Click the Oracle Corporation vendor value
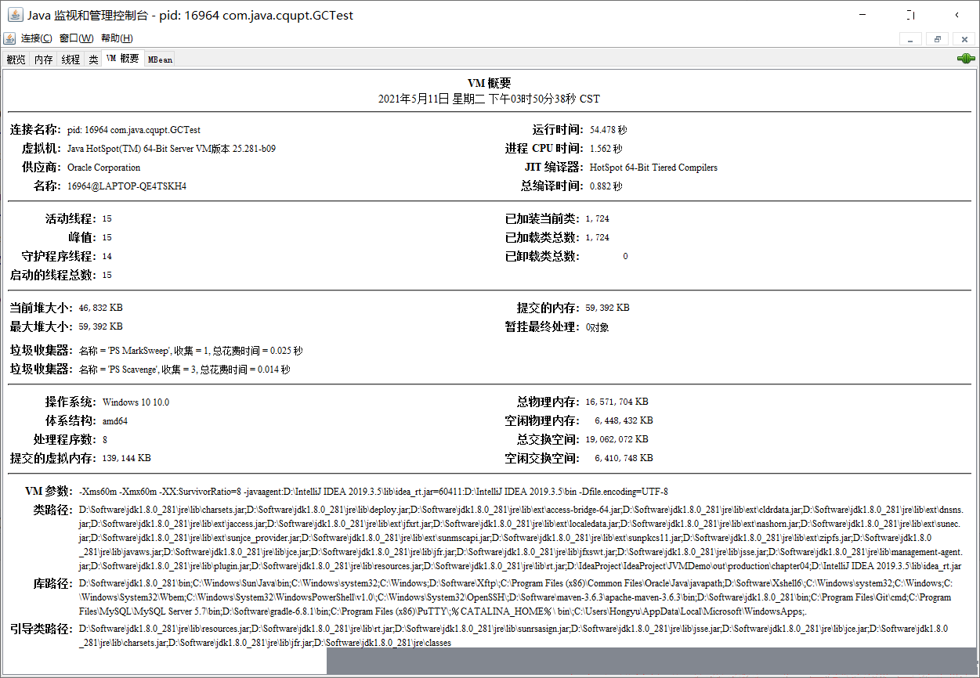 tap(104, 168)
